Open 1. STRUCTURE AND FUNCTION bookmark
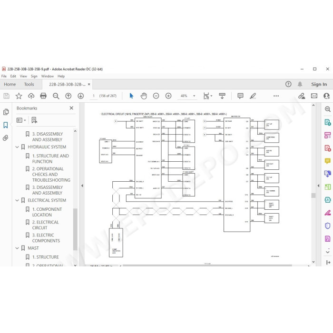The height and width of the screenshot is (333, 333). 50,158
